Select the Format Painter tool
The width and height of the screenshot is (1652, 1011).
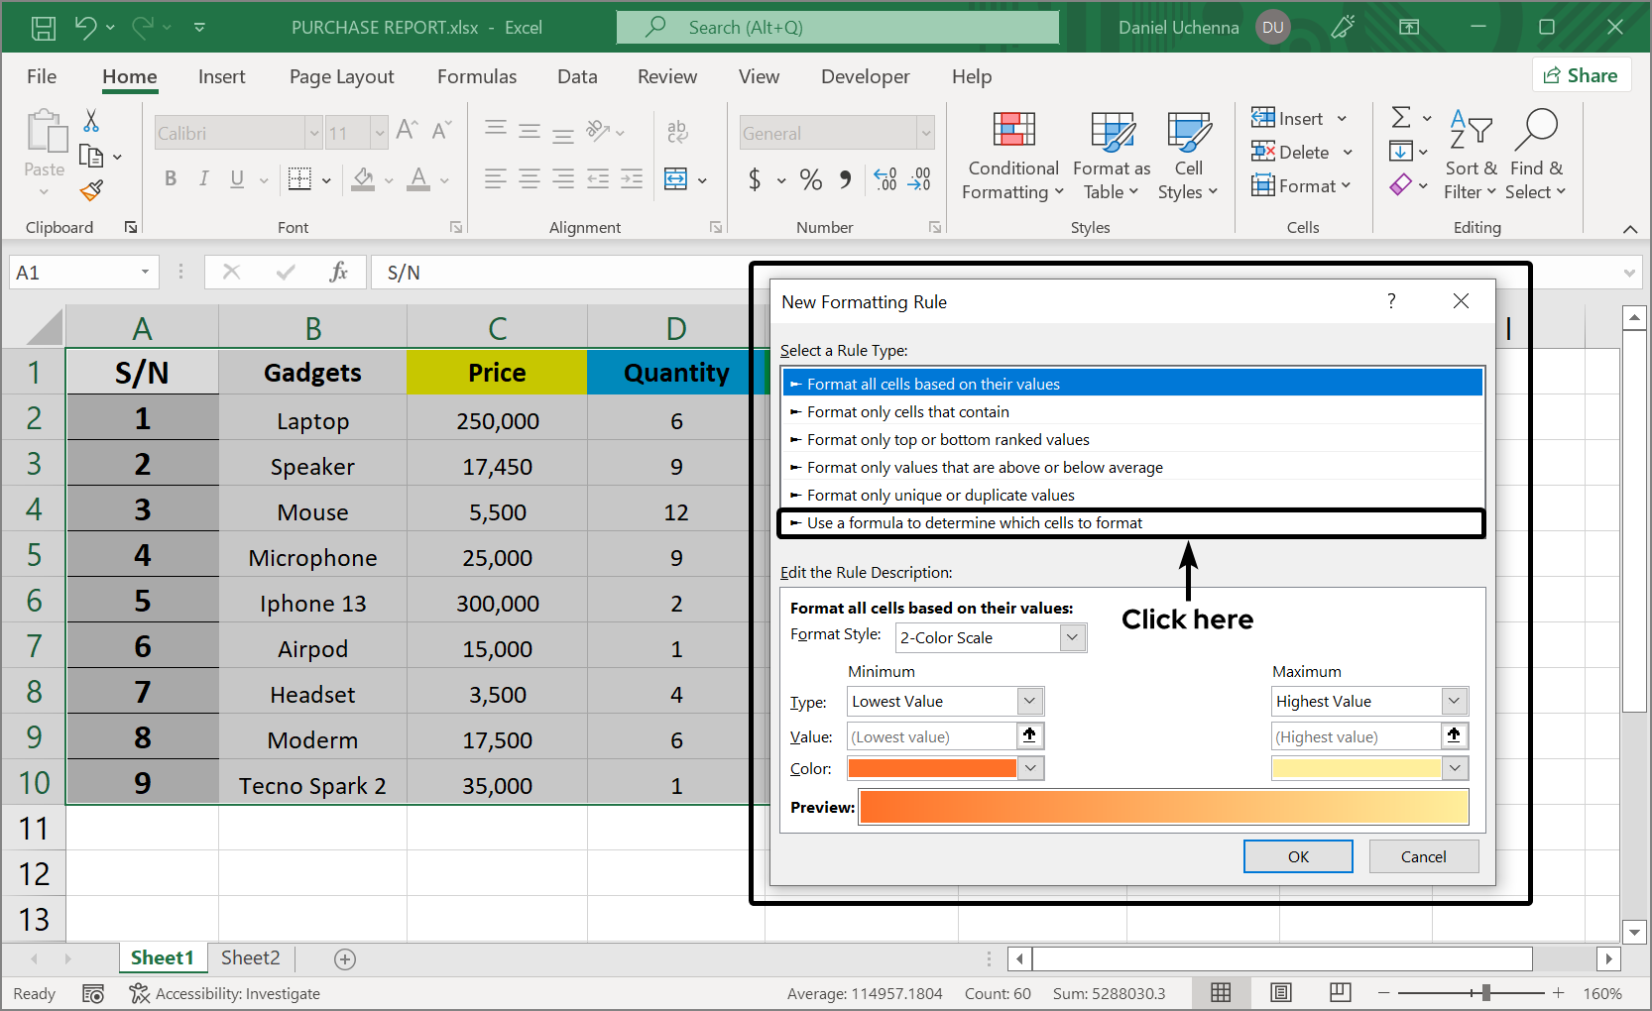(91, 190)
